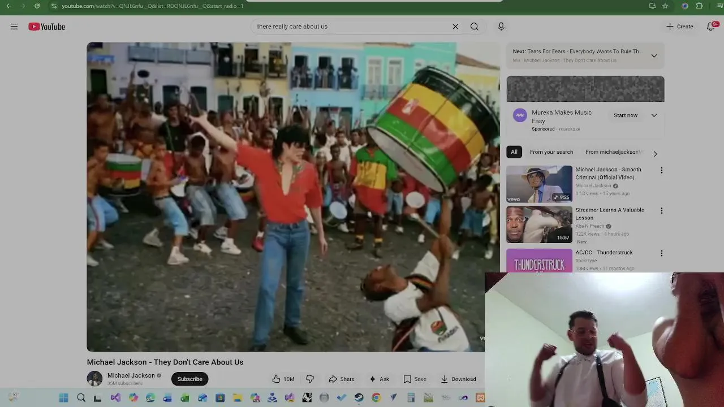Save the video to a playlist
Screen dimensions: 724x407
pos(415,379)
